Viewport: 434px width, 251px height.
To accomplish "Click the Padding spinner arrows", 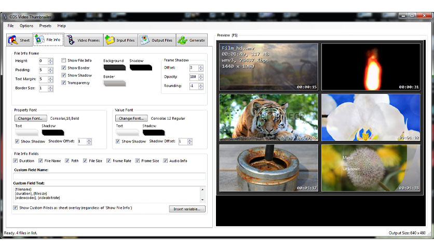I will [x=50, y=70].
